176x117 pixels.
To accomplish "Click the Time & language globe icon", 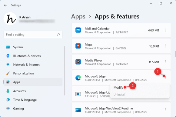I will pyautogui.click(x=8, y=100).
